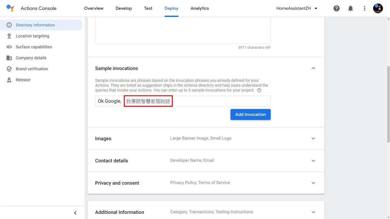This screenshot has width=390, height=219.
Task: Click the Actions Console title
Action: coord(39,9)
